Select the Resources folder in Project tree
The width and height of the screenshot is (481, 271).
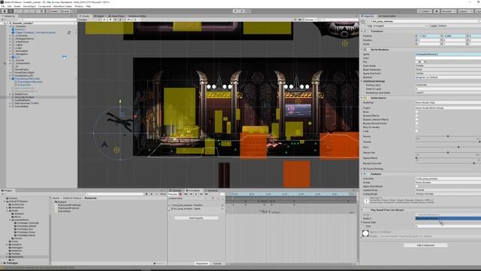(17, 257)
